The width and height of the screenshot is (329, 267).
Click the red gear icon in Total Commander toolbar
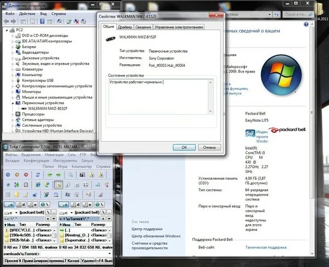(x=26, y=175)
